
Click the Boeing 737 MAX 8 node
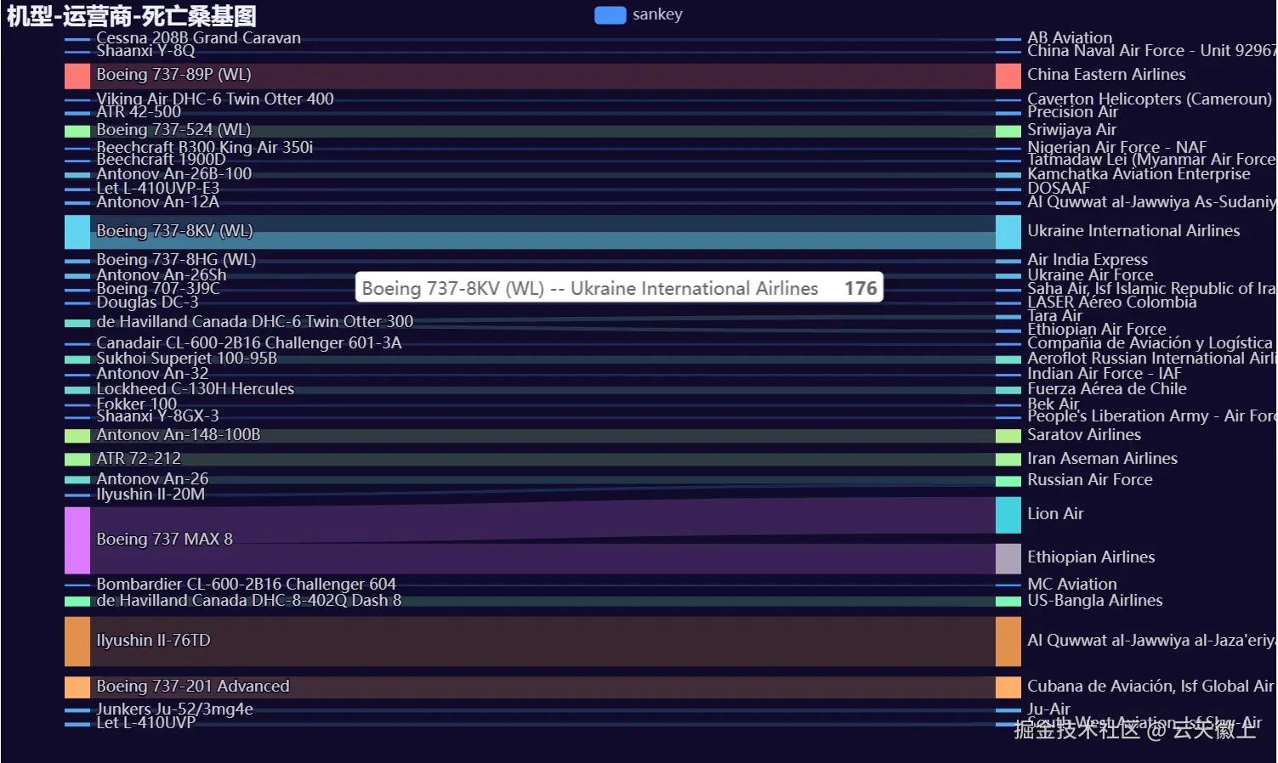point(77,540)
